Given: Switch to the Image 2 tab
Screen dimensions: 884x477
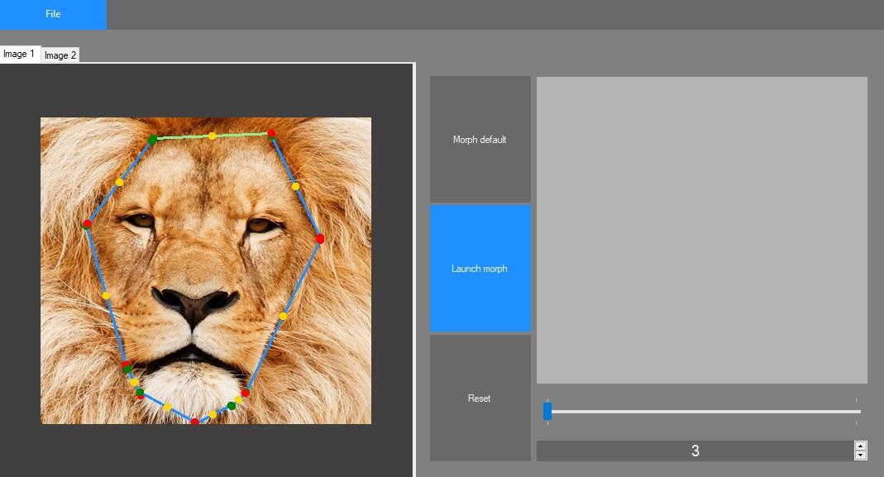Looking at the screenshot, I should coord(60,55).
